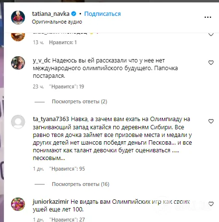Image resolution: width=219 pixels, height=222 pixels.
Task: Like the juniorkazimir comment with heart
Action: tap(211, 204)
